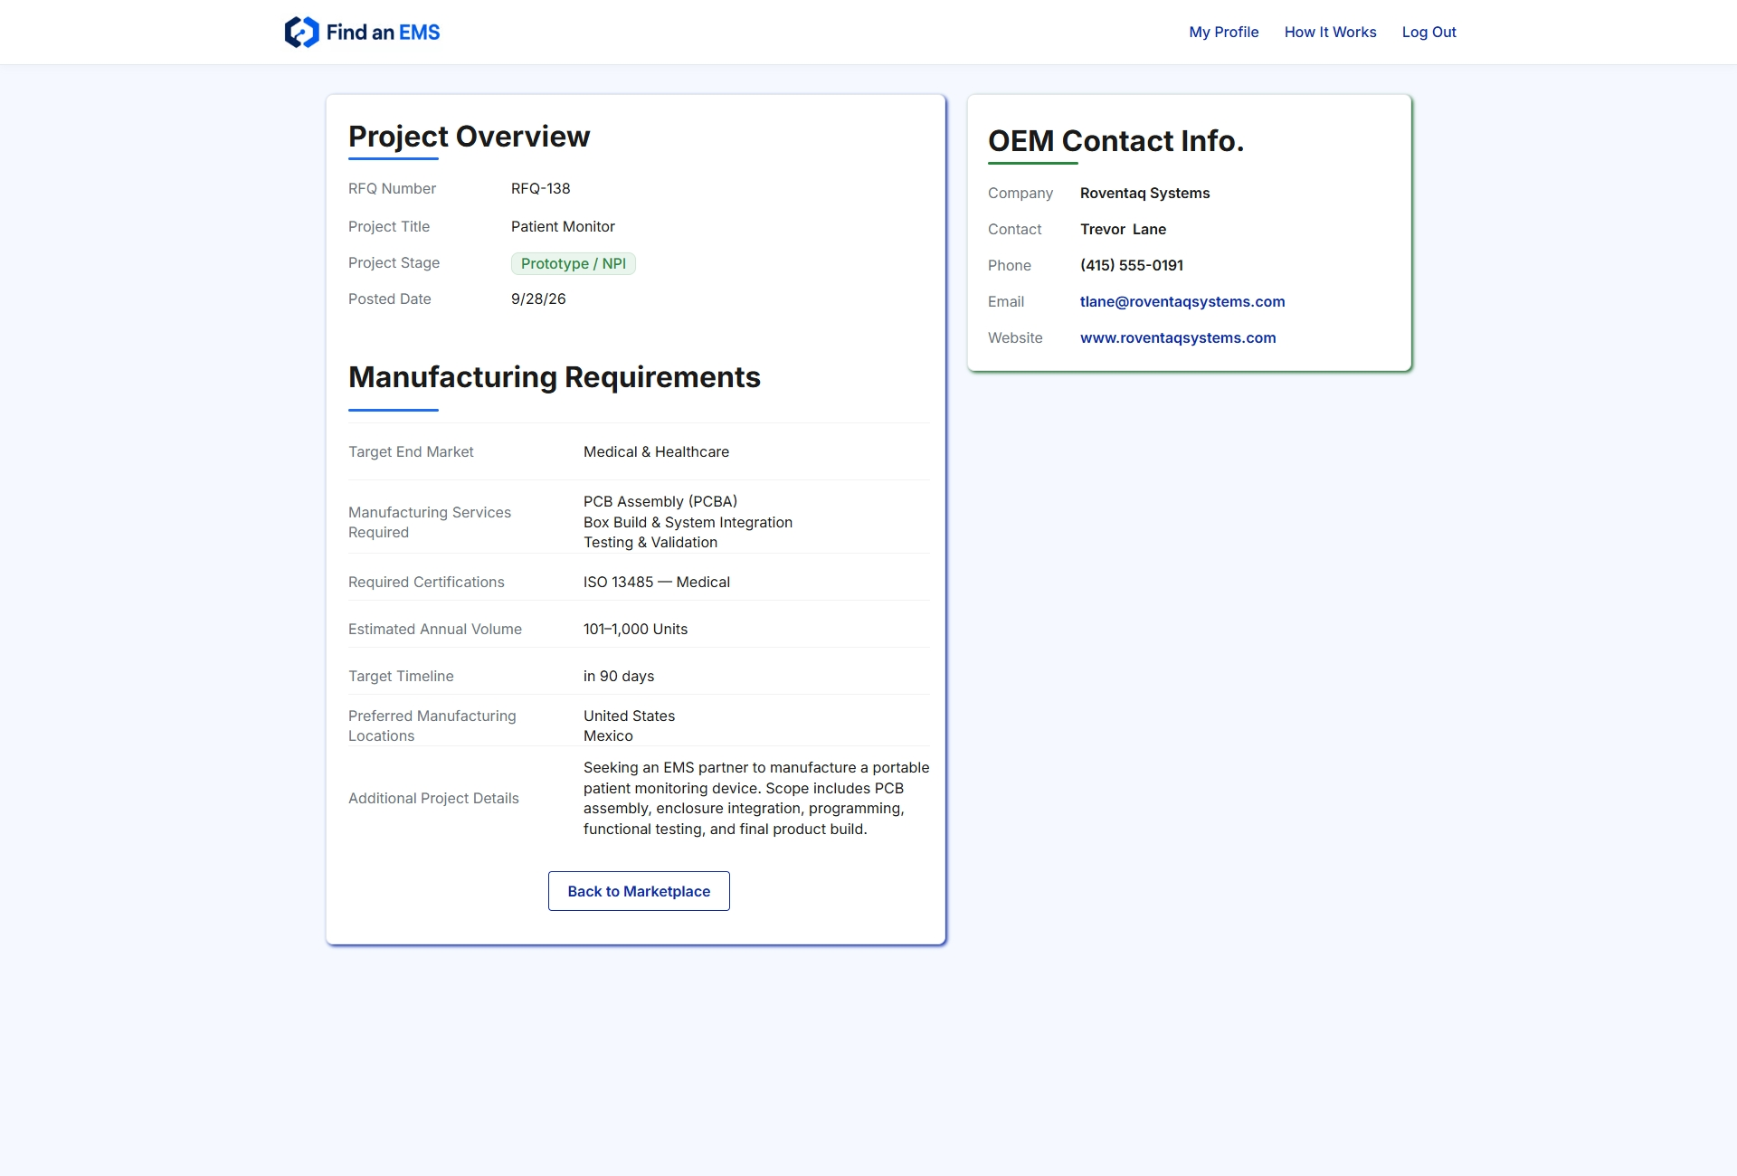This screenshot has height=1176, width=1737.
Task: Click Box Build & System Integration
Action: 688,522
